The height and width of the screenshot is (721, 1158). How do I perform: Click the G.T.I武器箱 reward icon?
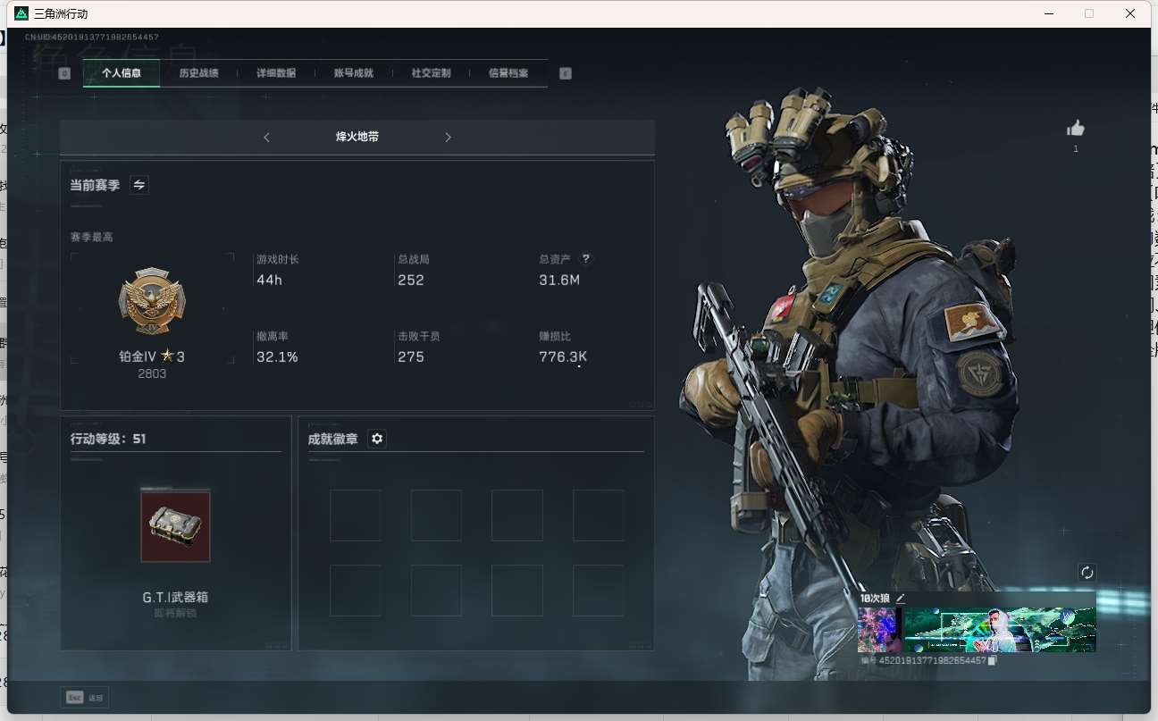point(175,526)
